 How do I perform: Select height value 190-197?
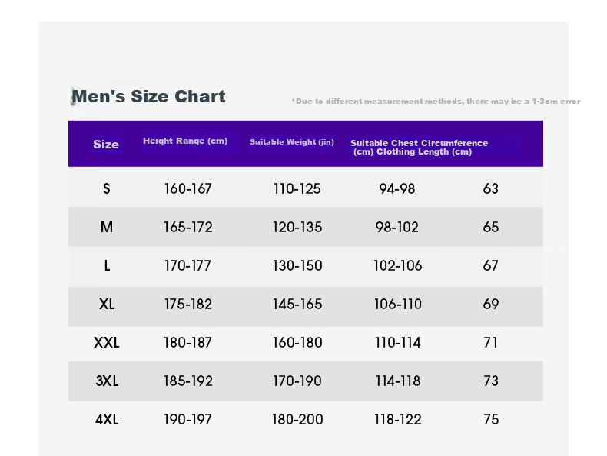click(x=187, y=420)
